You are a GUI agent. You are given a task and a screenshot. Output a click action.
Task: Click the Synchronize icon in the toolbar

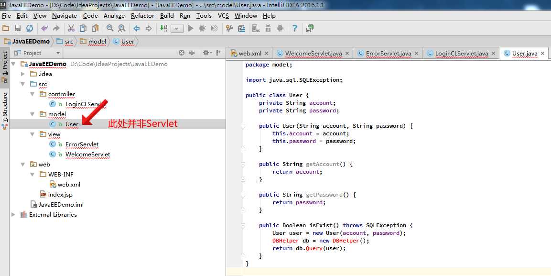(x=30, y=29)
